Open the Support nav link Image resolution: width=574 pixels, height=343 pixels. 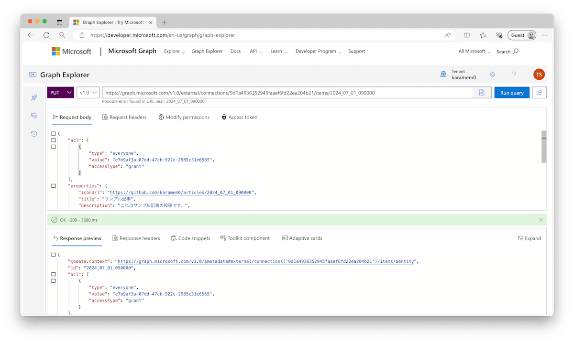(x=356, y=51)
